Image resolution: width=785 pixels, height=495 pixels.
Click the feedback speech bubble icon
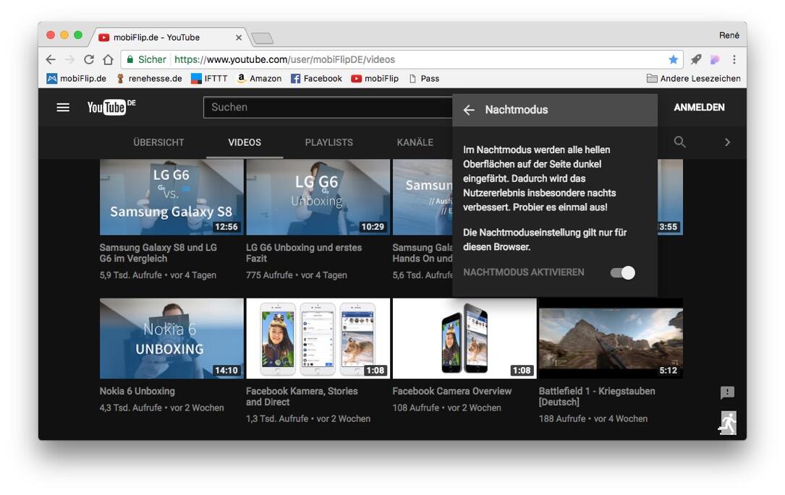pyautogui.click(x=727, y=392)
